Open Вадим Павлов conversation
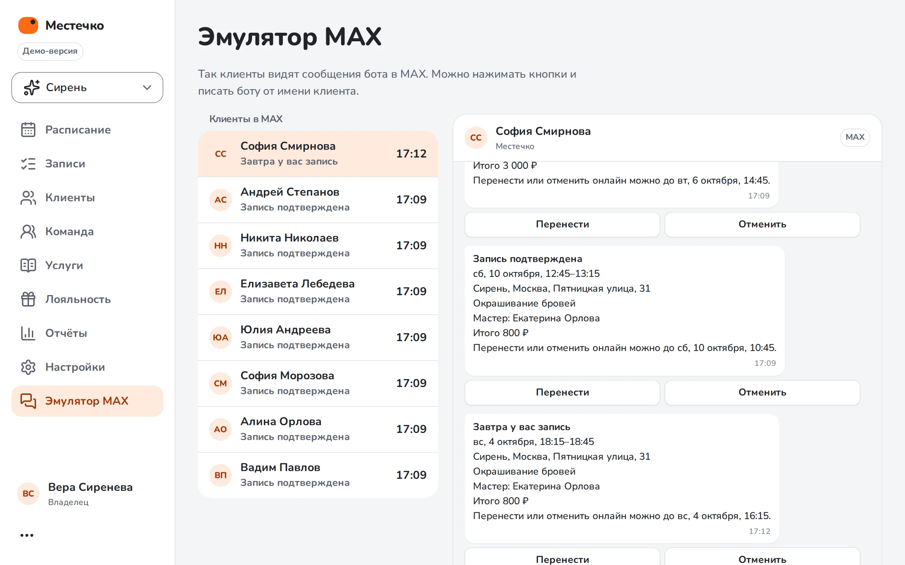This screenshot has height=565, width=905. pyautogui.click(x=318, y=475)
